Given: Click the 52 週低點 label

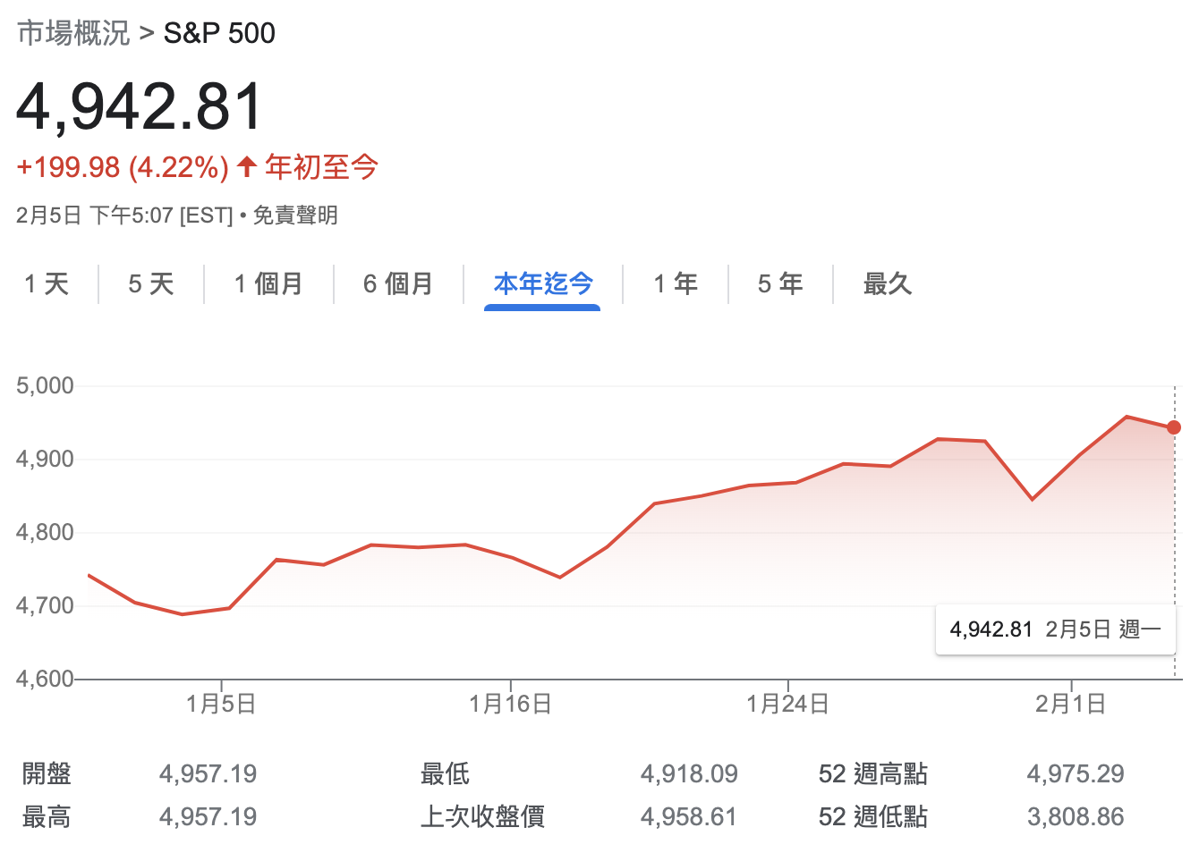Looking at the screenshot, I should click(873, 816).
